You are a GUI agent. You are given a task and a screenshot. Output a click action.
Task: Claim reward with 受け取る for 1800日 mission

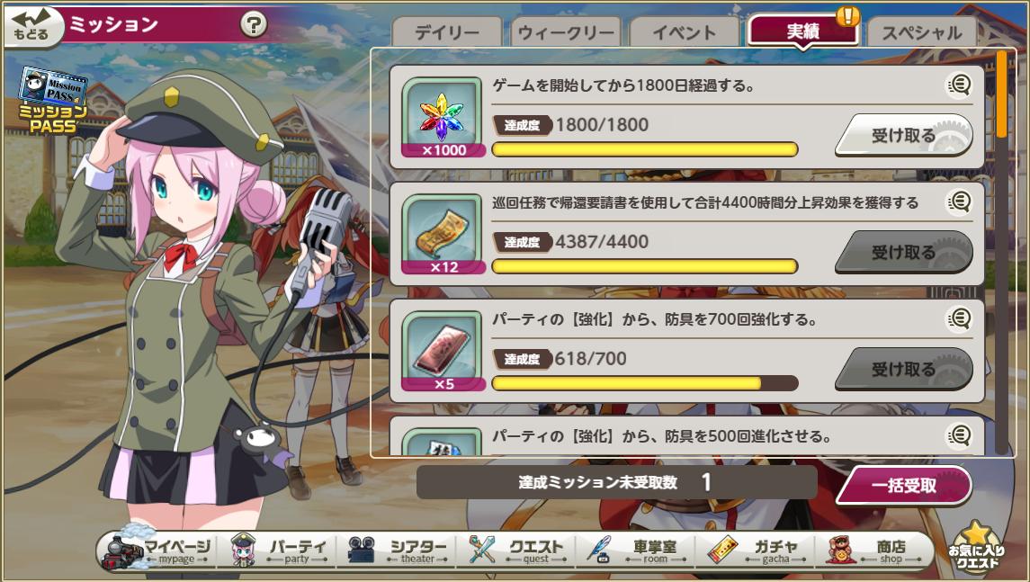(903, 135)
